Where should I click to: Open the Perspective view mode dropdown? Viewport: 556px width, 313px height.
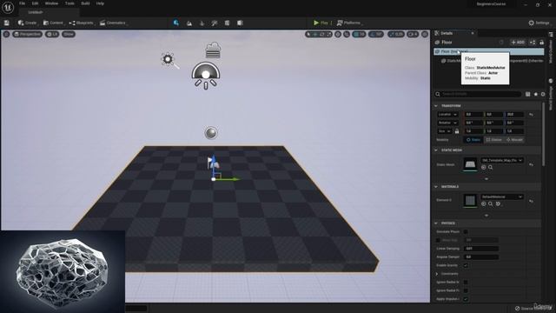click(27, 34)
